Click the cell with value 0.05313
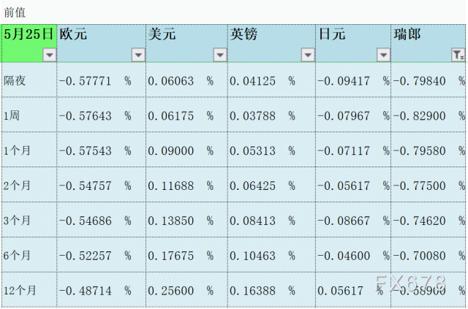The height and width of the screenshot is (309, 468). coord(271,150)
